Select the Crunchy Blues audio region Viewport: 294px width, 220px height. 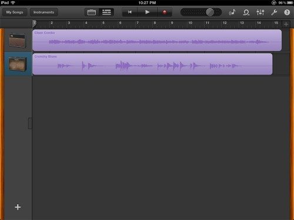pos(152,64)
